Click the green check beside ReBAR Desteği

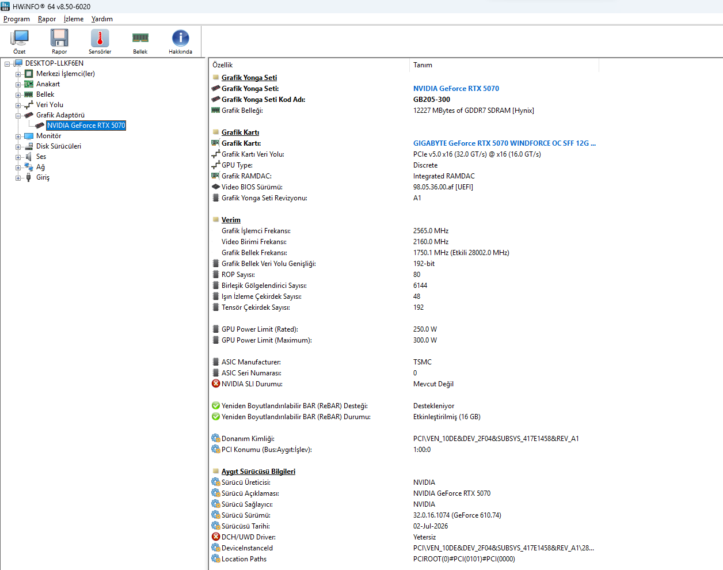216,405
